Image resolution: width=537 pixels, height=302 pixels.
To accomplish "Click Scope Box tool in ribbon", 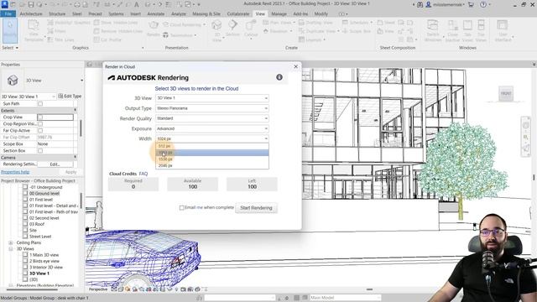I will pos(357,31).
